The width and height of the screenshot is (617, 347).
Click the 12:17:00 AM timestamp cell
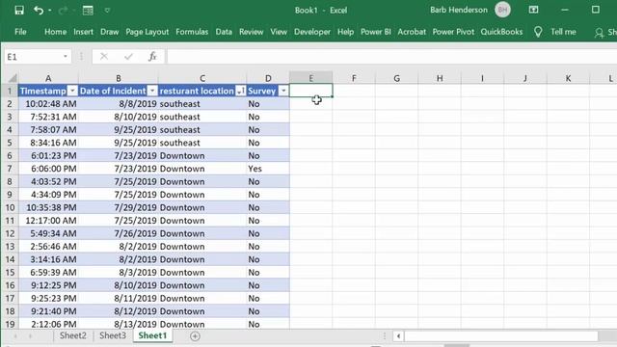pyautogui.click(x=48, y=221)
